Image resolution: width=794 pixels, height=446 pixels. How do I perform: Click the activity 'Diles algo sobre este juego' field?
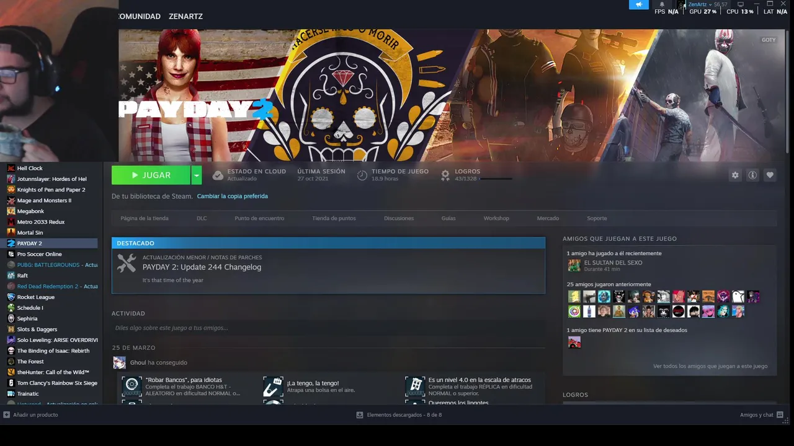click(328, 328)
